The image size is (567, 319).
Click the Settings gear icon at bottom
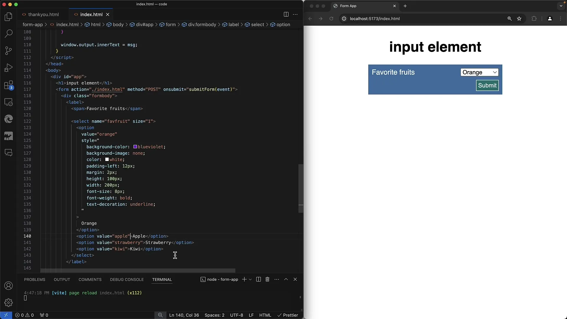point(9,303)
